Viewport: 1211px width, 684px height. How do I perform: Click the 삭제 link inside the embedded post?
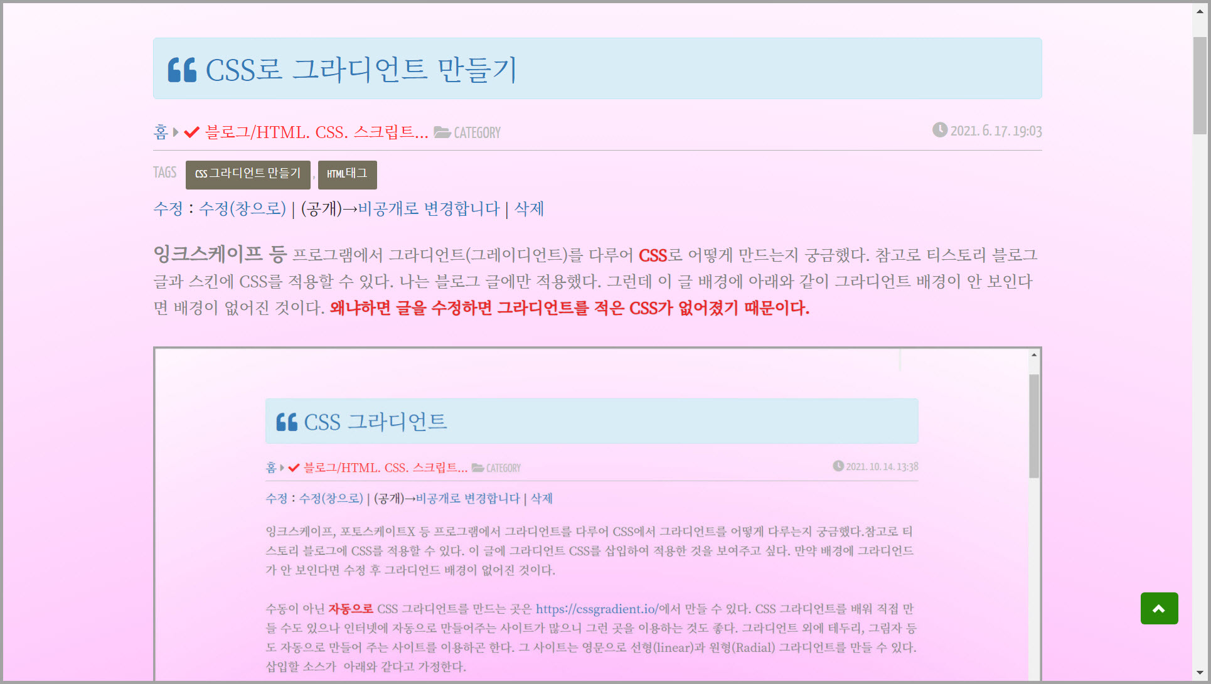pos(541,498)
